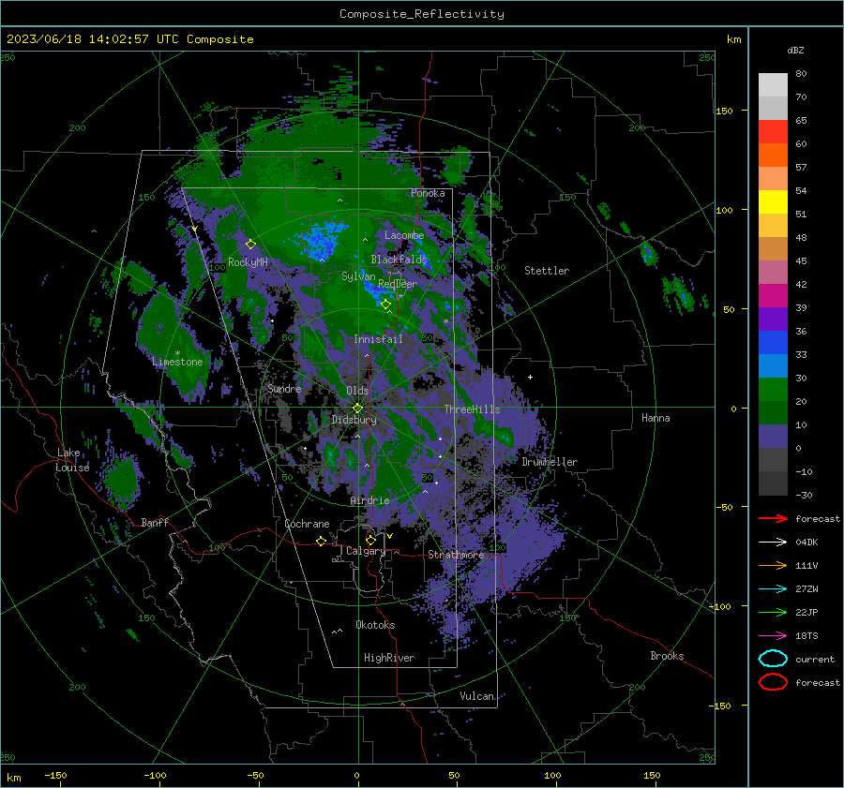This screenshot has width=844, height=788.
Task: Click the yellow diamond marker at Cochrane
Action: tap(322, 542)
